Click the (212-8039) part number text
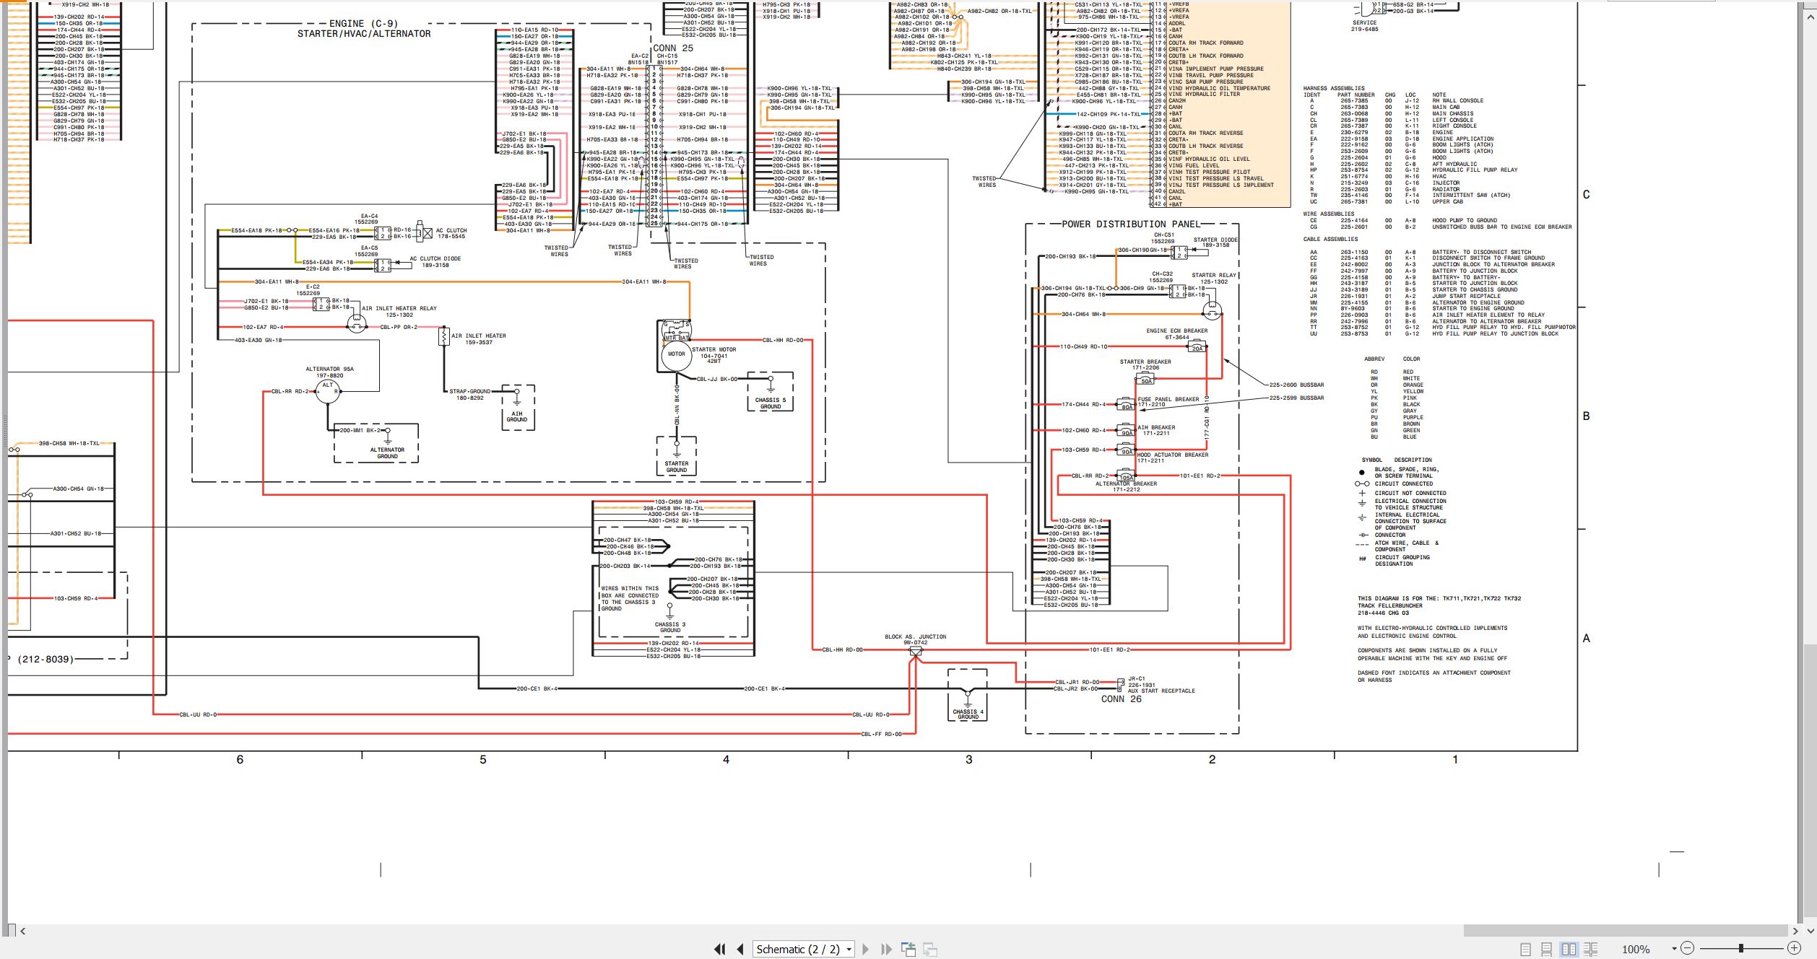Image resolution: width=1817 pixels, height=959 pixels. (x=45, y=659)
